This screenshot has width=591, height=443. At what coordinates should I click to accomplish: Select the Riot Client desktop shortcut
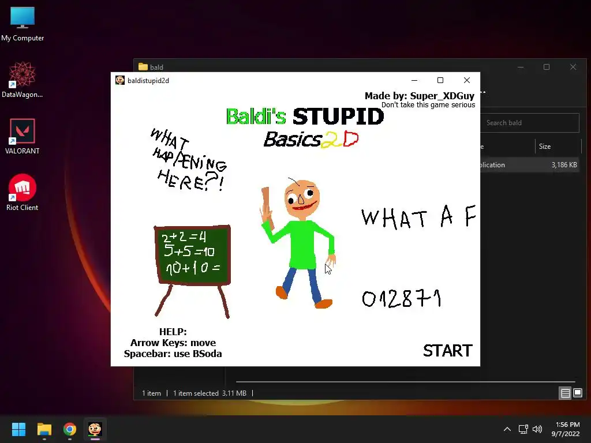(23, 193)
